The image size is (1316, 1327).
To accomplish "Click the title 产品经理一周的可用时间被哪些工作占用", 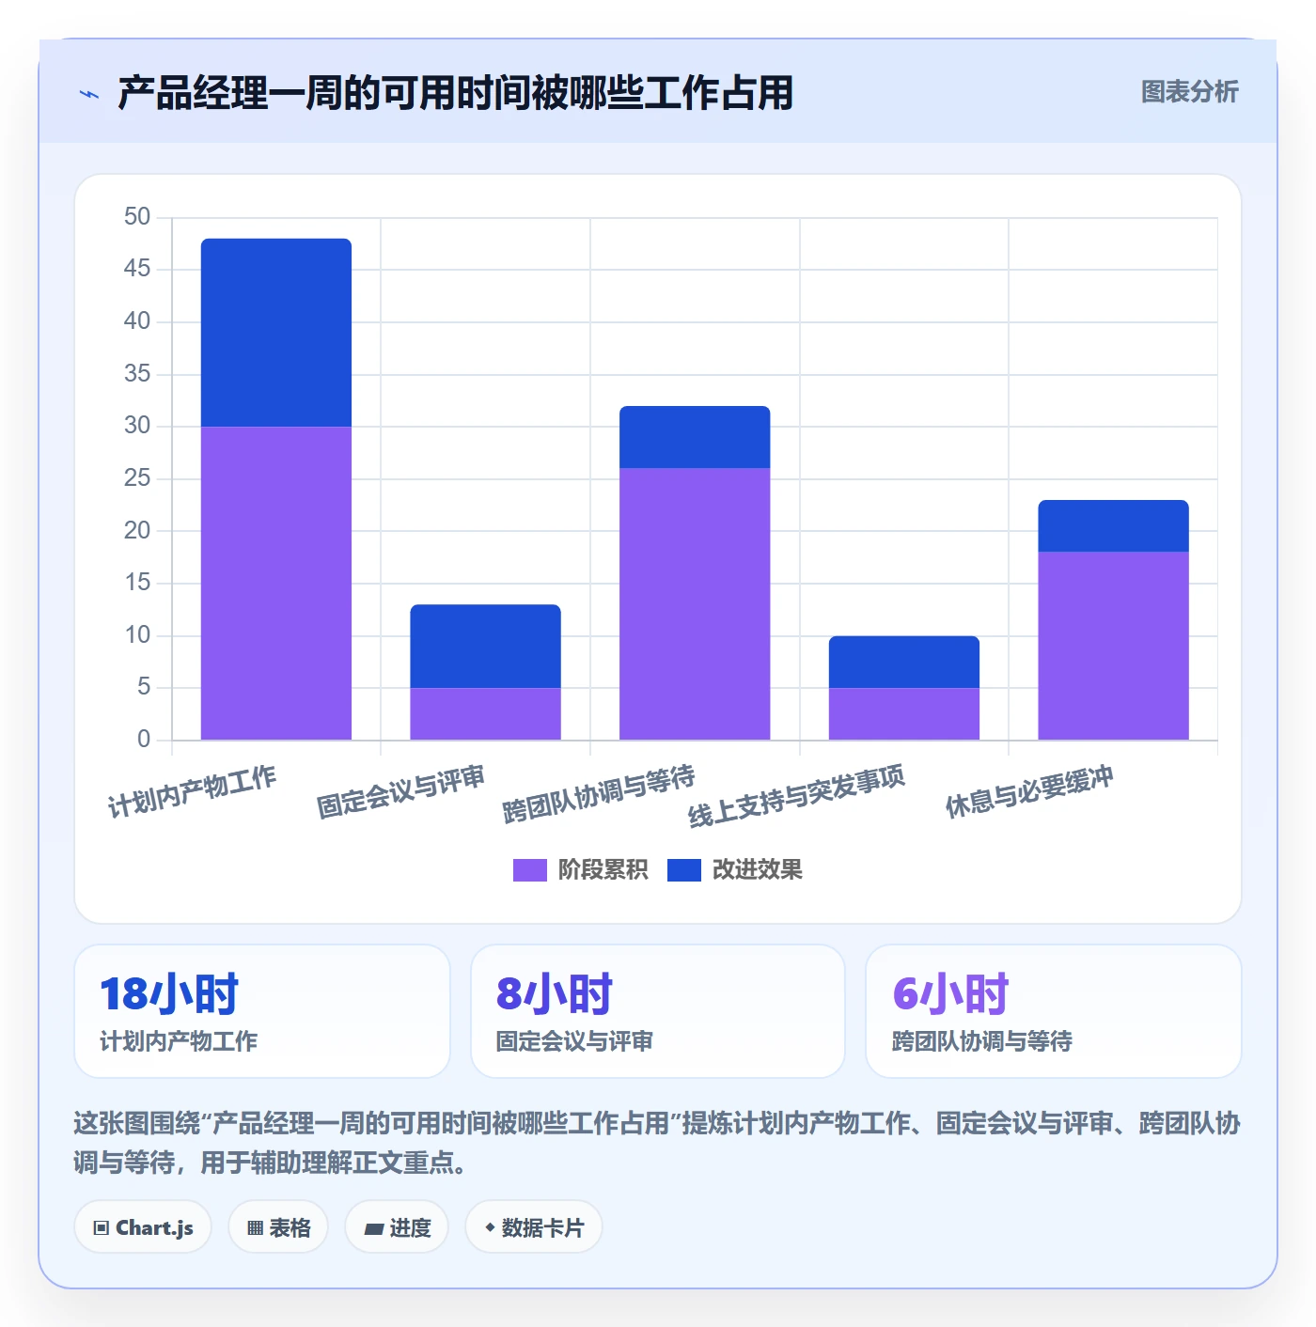I will tap(455, 93).
